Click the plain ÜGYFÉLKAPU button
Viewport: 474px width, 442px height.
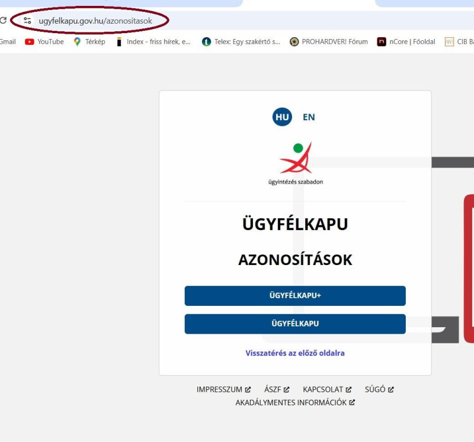tap(295, 324)
